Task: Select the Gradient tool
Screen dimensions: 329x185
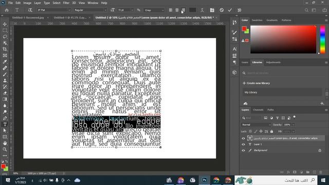Action: (5, 99)
